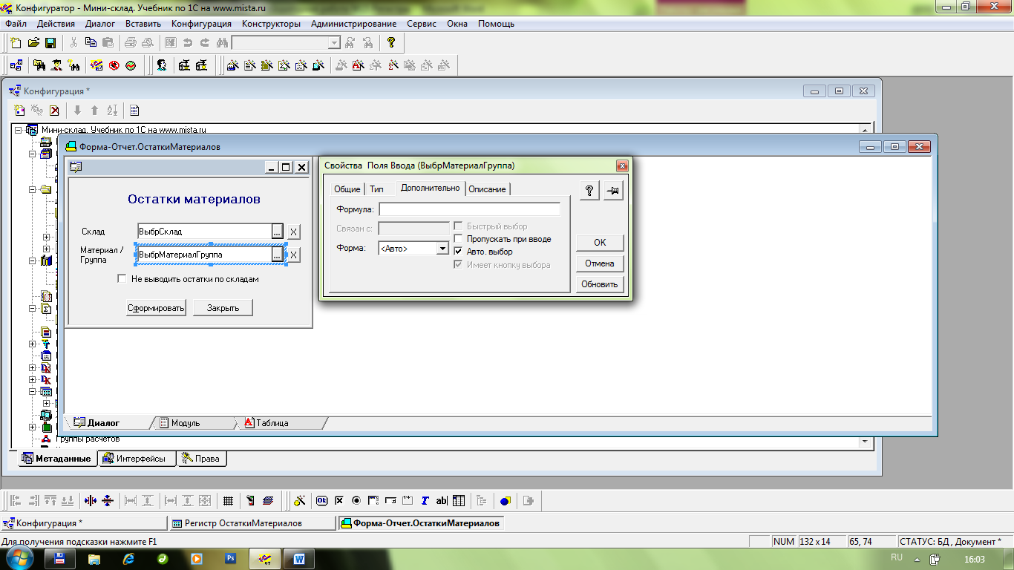Click the Copy toolbar icon

pyautogui.click(x=91, y=43)
